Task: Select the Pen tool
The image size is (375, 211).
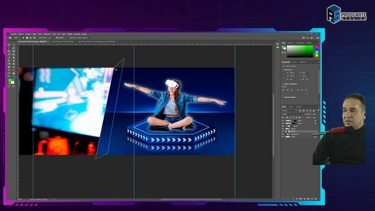Action: click(x=13, y=67)
